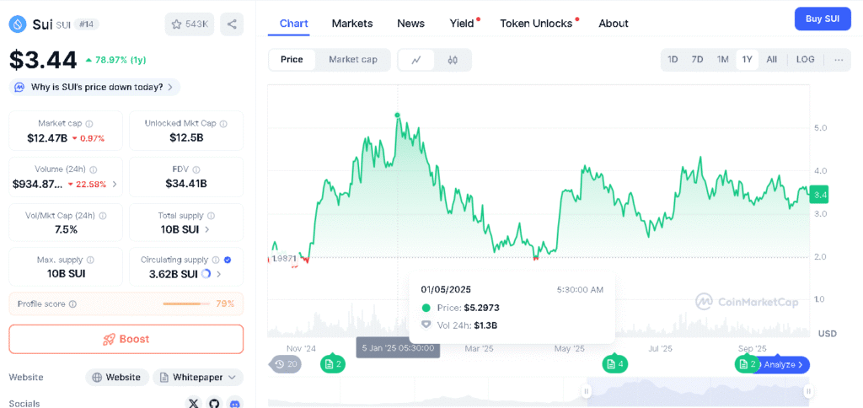Open the Chart tab
This screenshot has width=863, height=408.
(294, 24)
